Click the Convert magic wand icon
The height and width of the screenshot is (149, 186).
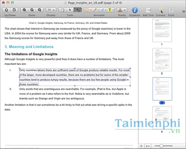[161, 10]
